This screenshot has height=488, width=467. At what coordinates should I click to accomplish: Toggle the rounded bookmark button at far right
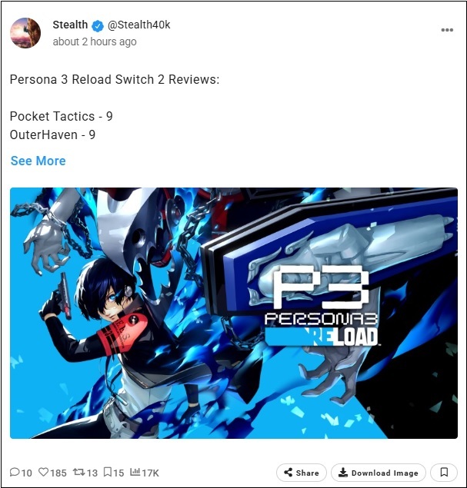coord(444,473)
